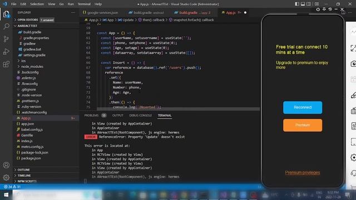This screenshot has height=200, width=356.
Task: Open the Explorer view in activity bar
Action: coord(6,14)
